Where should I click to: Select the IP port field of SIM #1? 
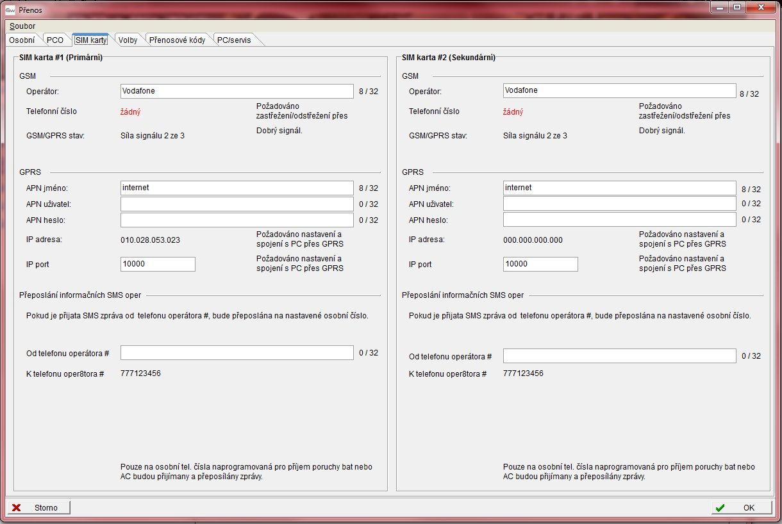(x=158, y=264)
